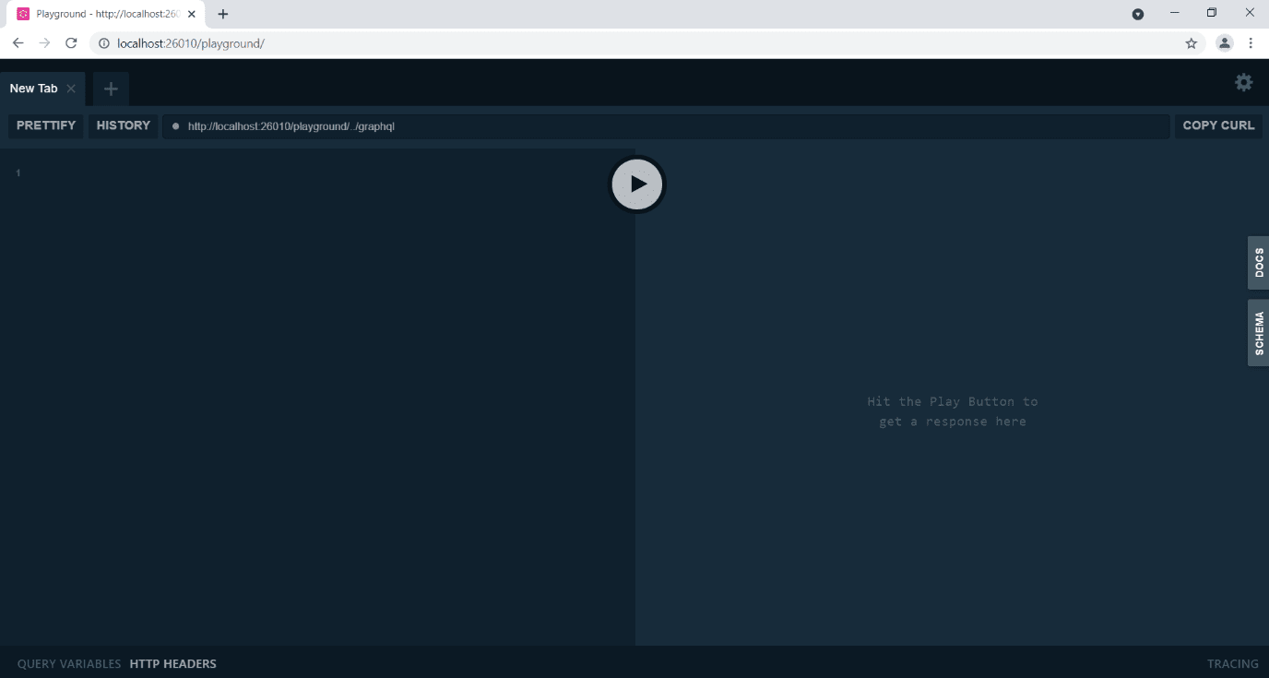Expand the DOCS side panel
This screenshot has height=678, width=1269.
point(1258,263)
